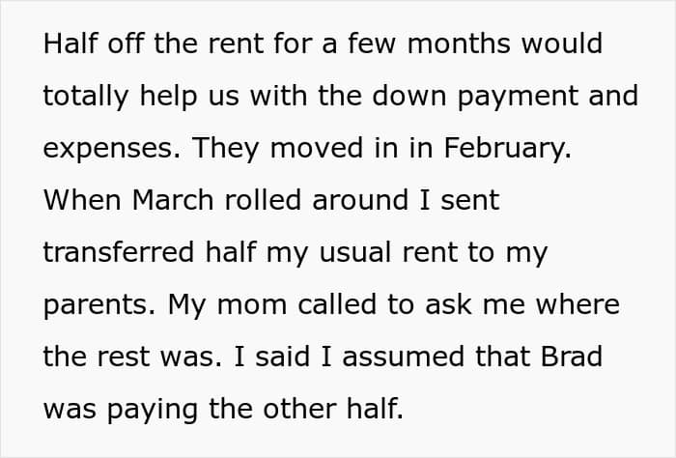The width and height of the screenshot is (676, 458).
Task: Click the word "totally"
Action: tap(80, 97)
